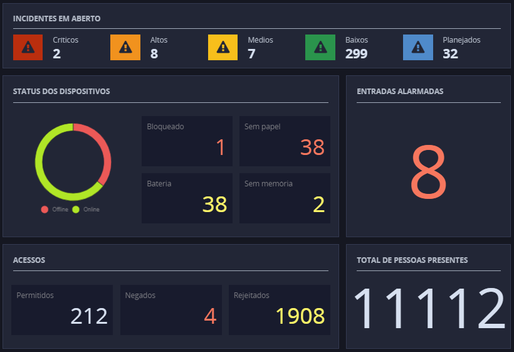Image resolution: width=514 pixels, height=352 pixels.
Task: Click the Negados value 4
Action: pyautogui.click(x=210, y=316)
